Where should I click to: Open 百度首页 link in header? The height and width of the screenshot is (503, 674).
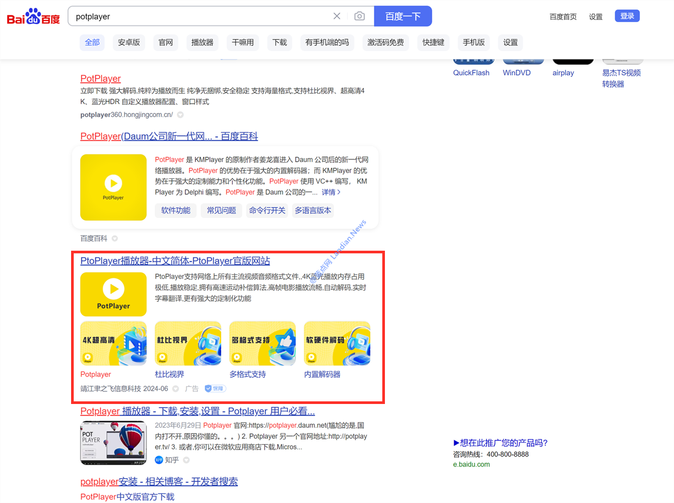tap(563, 17)
